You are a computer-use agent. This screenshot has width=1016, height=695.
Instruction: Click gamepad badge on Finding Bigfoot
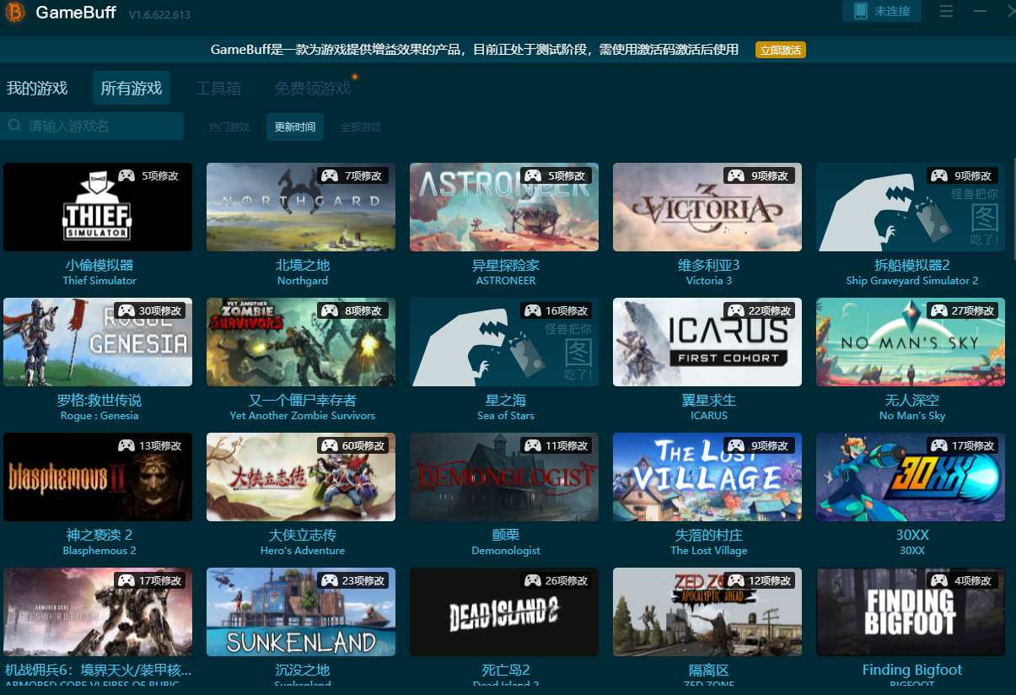(939, 580)
